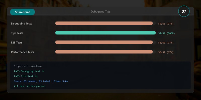Select the 59/61 (97%) value

(x=166, y=24)
